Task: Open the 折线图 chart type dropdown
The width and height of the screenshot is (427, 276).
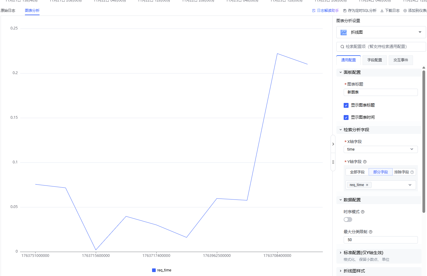Action: pos(381,32)
